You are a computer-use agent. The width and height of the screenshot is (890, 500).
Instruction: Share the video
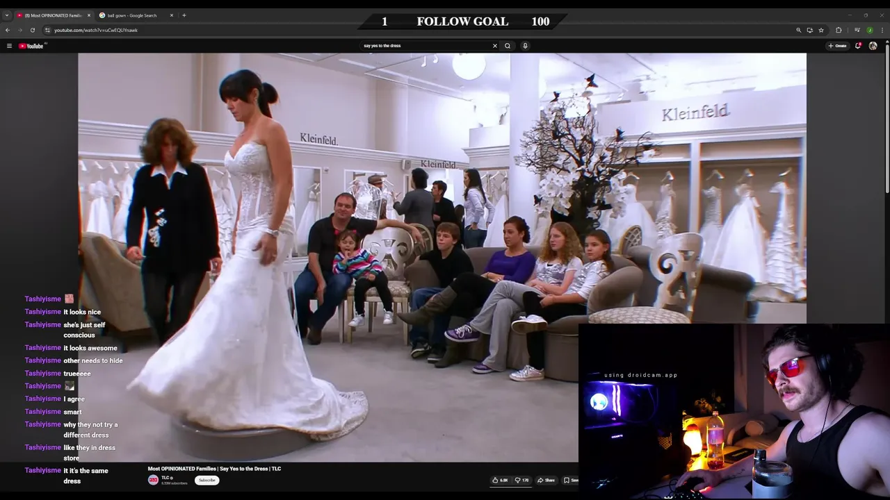(546, 480)
